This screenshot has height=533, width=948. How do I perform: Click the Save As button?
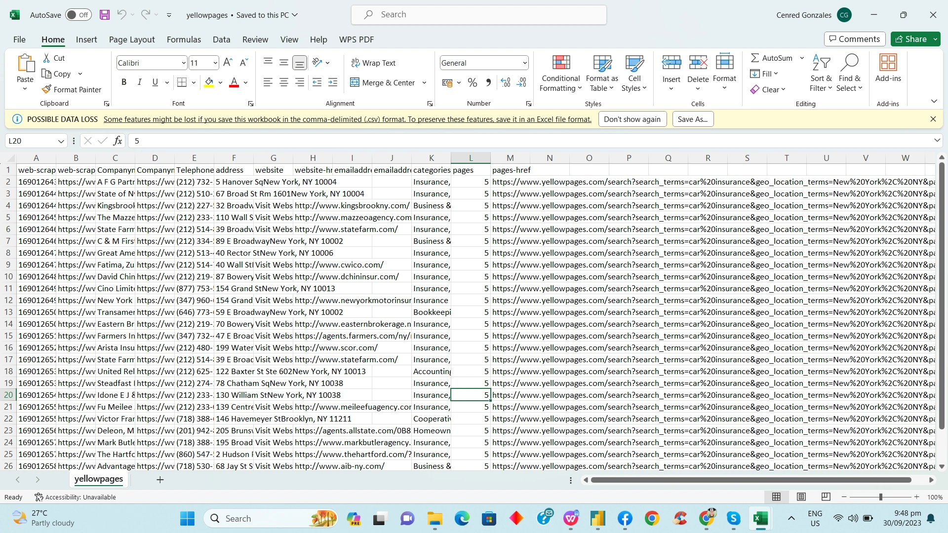point(692,119)
